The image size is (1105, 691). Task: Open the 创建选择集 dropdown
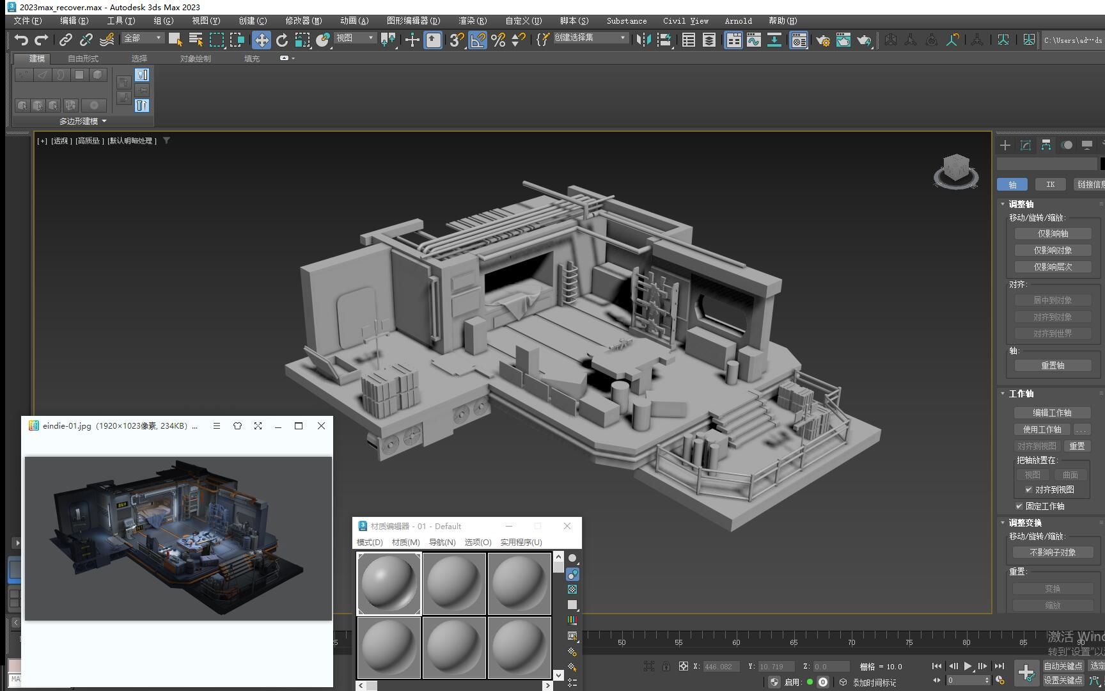[623, 37]
